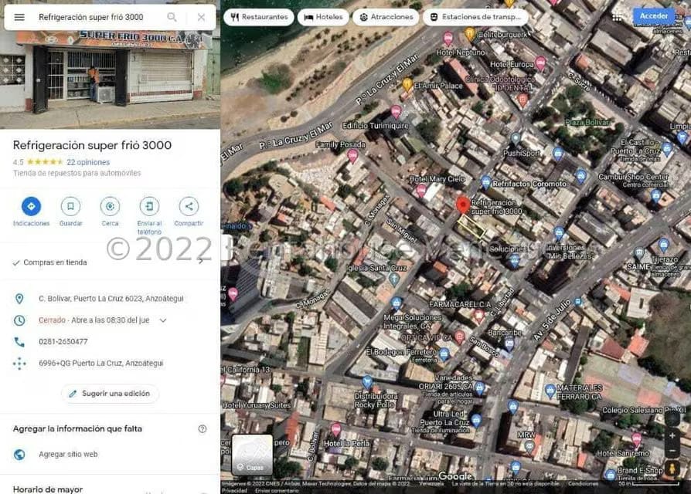Clear the search with the X icon

(201, 17)
